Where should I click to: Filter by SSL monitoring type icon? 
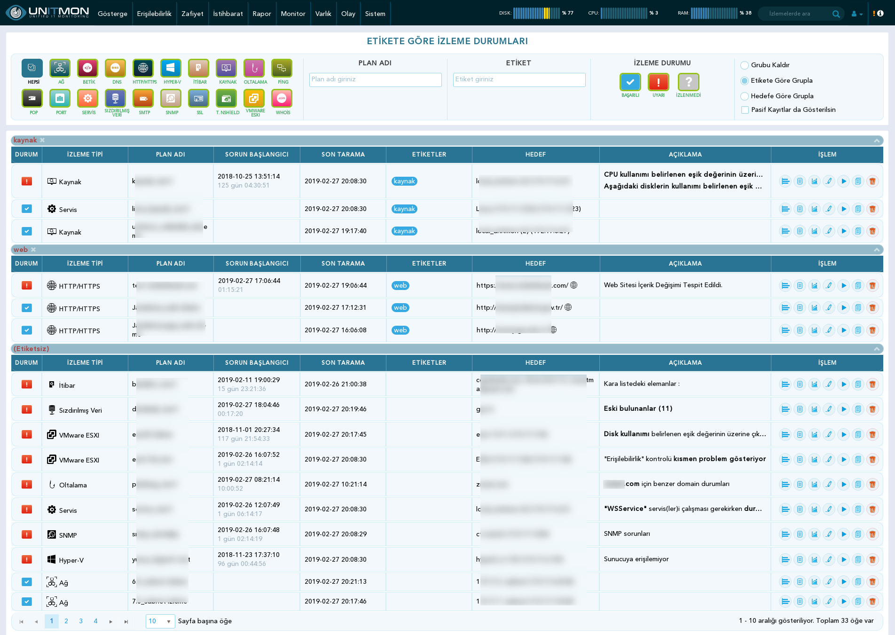click(198, 99)
